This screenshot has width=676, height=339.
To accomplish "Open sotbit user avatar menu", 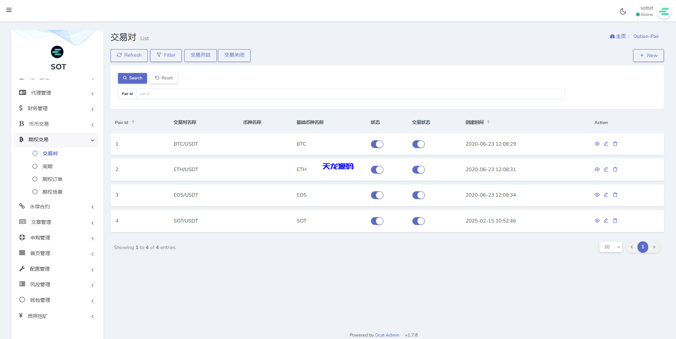I will [664, 12].
